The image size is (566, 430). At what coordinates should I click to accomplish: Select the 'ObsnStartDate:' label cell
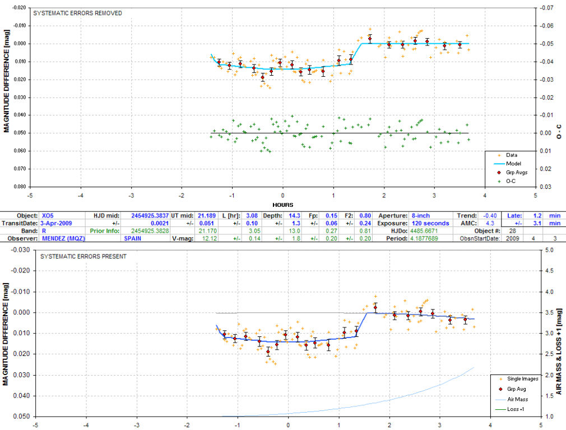[x=480, y=238]
